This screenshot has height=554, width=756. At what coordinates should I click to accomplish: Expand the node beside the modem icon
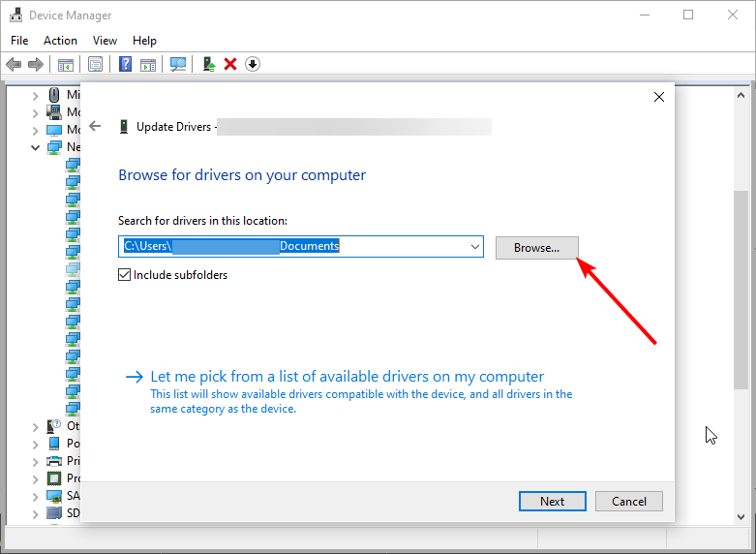tap(35, 113)
